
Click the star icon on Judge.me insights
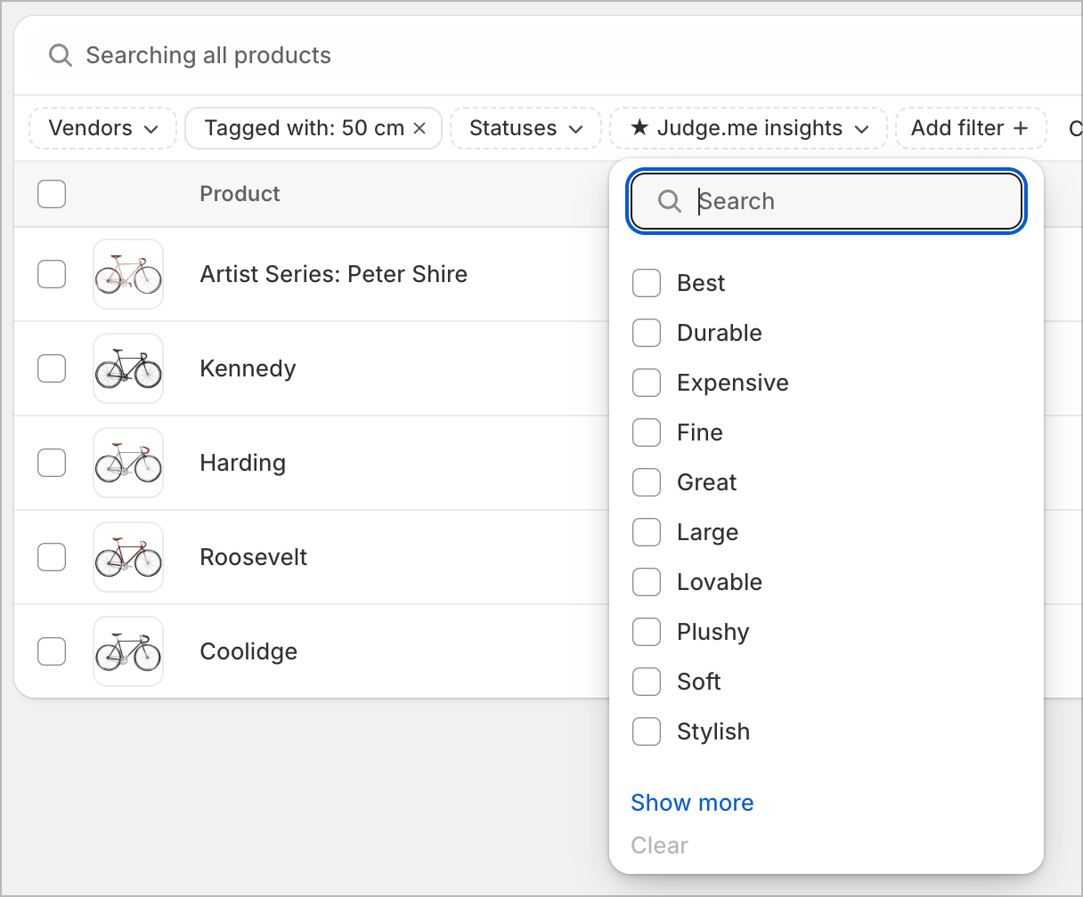coord(639,128)
